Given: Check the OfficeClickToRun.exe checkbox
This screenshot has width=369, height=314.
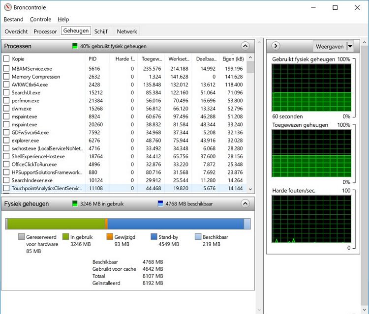Looking at the screenshot, I should pyautogui.click(x=6, y=164).
